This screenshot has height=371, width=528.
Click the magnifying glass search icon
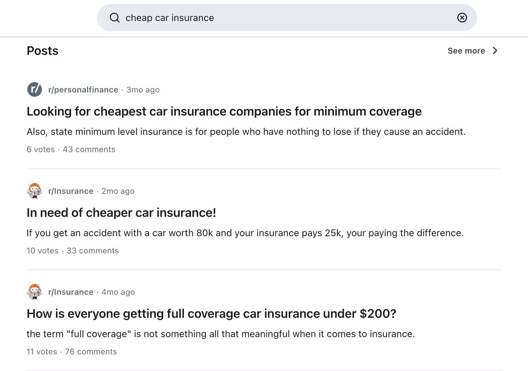click(115, 18)
